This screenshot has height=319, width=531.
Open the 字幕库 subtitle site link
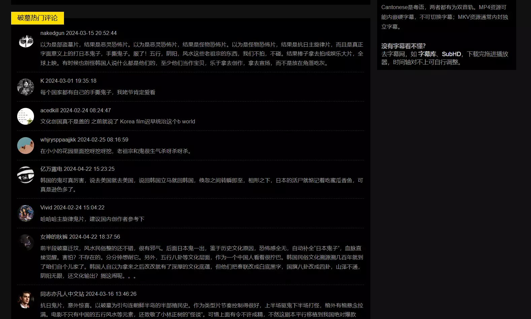[427, 54]
